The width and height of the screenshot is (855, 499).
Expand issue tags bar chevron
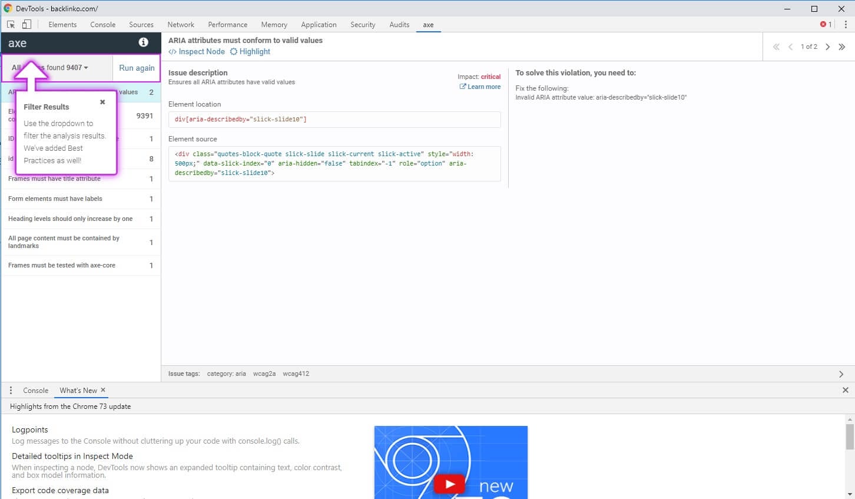click(841, 374)
